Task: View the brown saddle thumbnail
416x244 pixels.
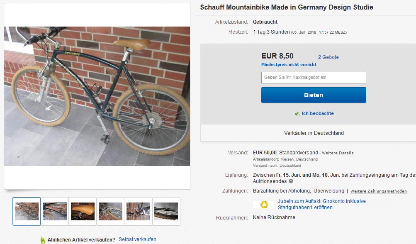Action: [83, 211]
